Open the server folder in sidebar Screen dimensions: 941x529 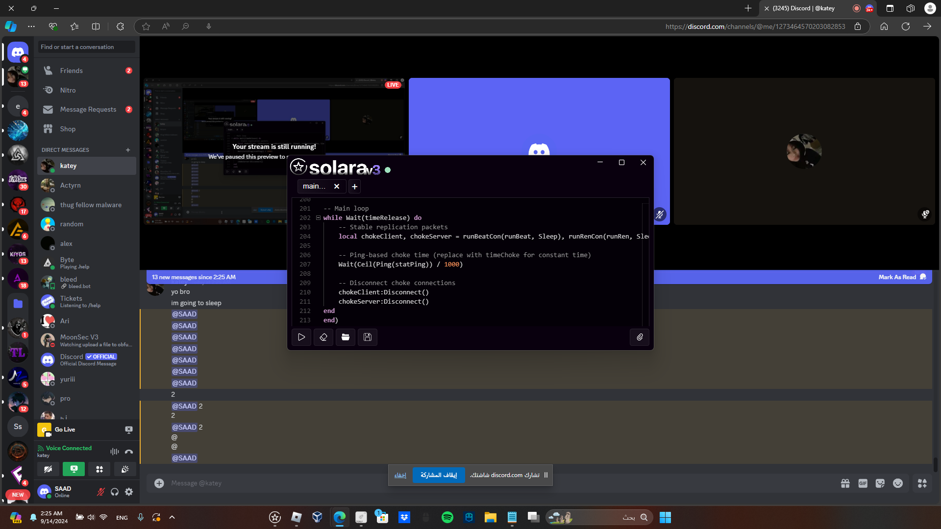[x=18, y=304]
